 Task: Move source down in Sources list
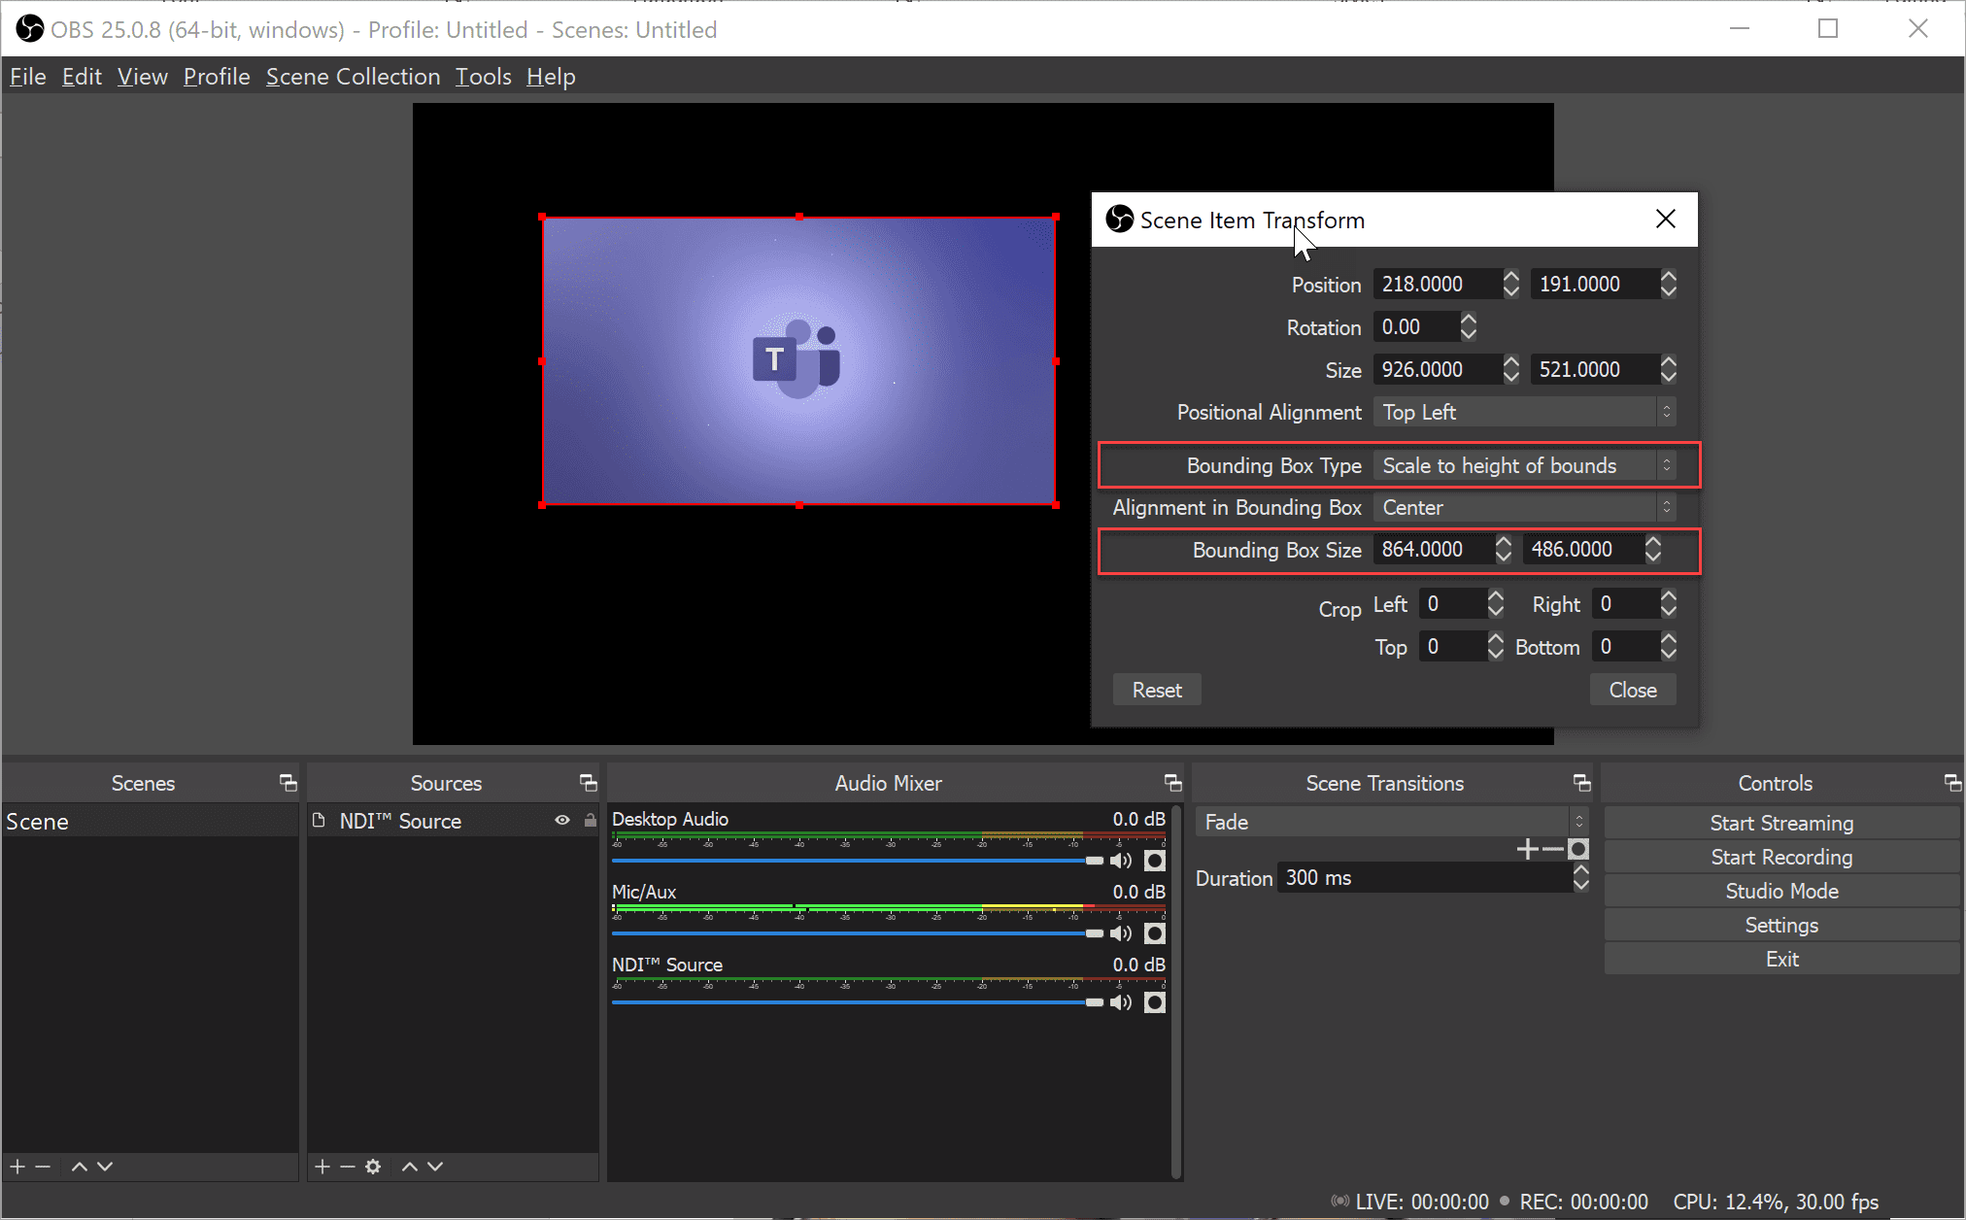pos(435,1166)
